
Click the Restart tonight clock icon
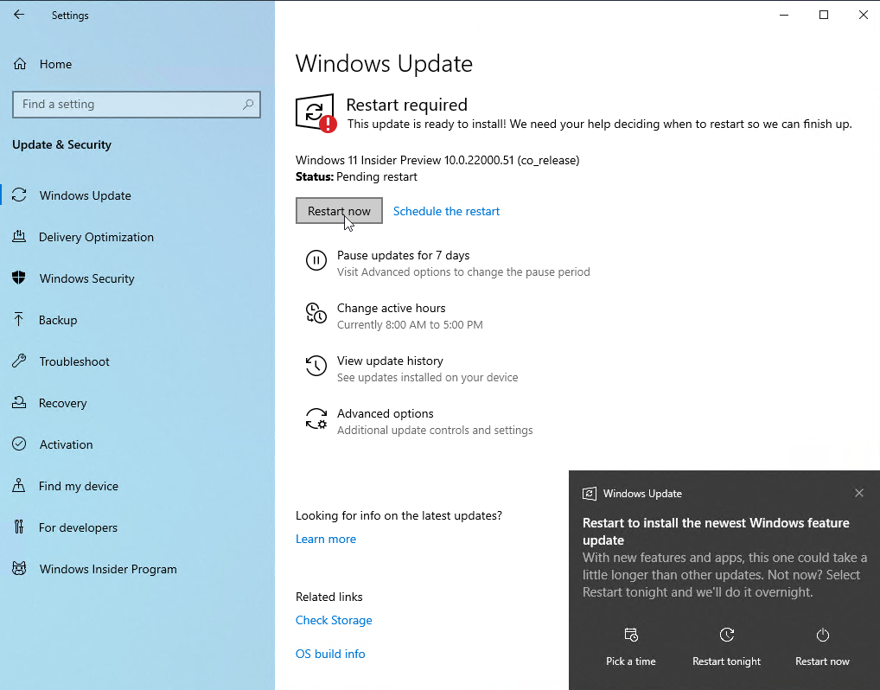pos(727,635)
